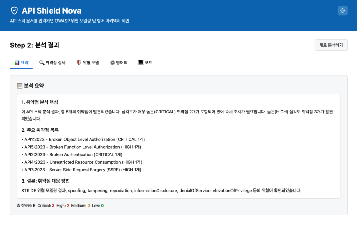
Task: Click the Step 2: 분석 결과 heading
Action: click(35, 45)
